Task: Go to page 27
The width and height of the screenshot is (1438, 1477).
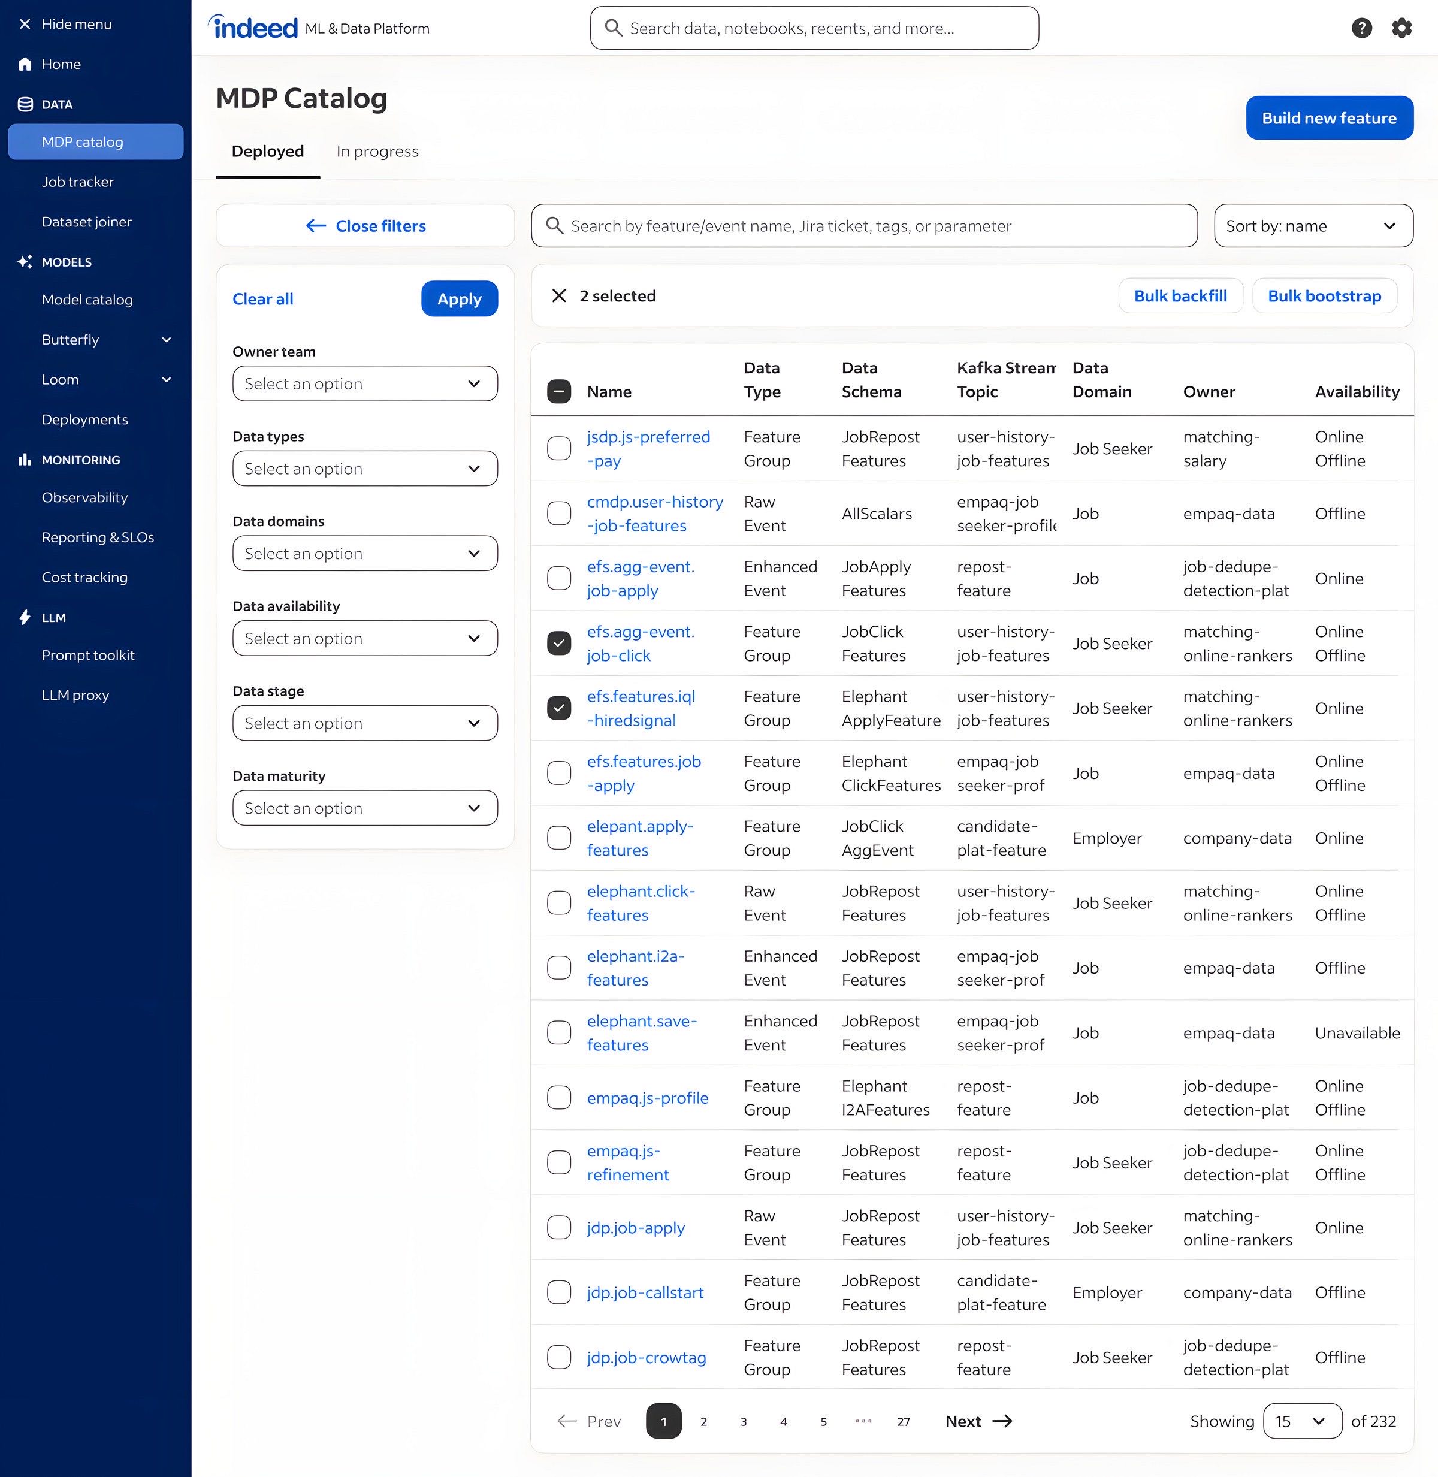Action: [904, 1421]
